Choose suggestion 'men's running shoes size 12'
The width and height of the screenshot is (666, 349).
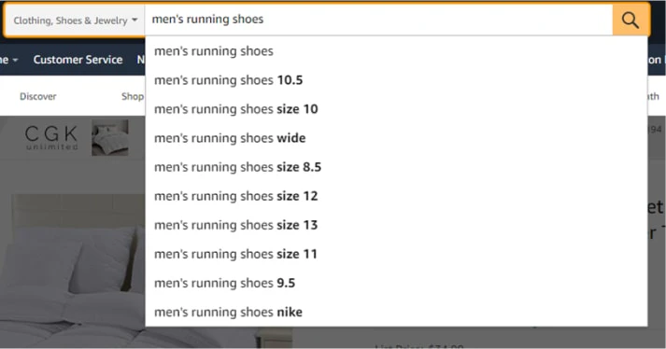tap(396, 196)
